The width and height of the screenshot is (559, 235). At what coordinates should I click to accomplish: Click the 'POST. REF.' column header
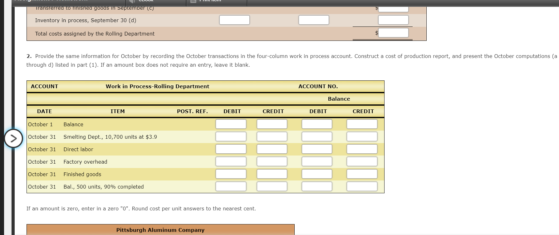[x=192, y=111]
